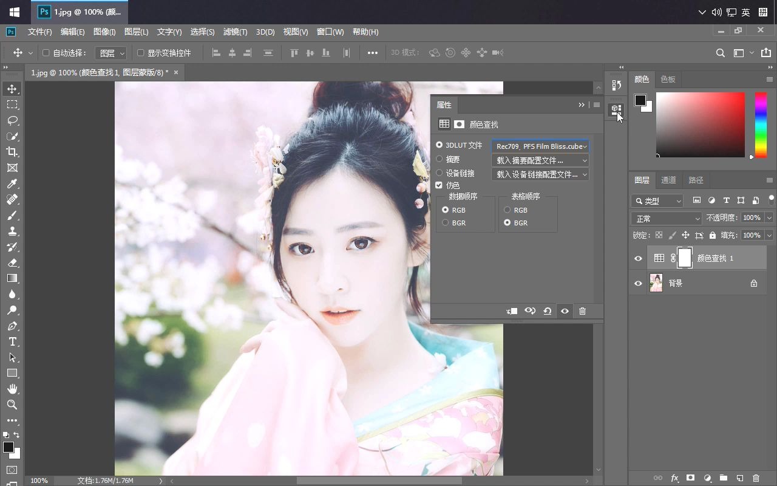Open more align options ellipsis
The width and height of the screenshot is (777, 486).
point(373,53)
